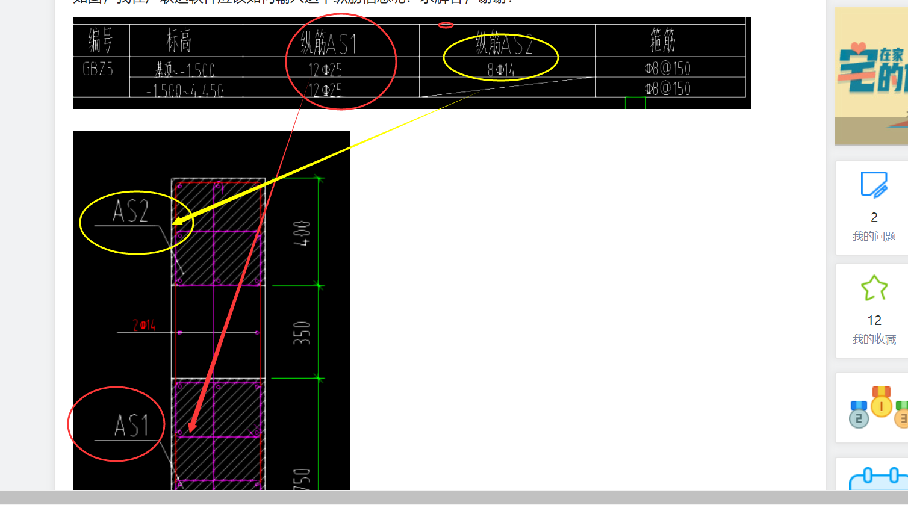Click the 箍筋 table header
Viewport: 908px width, 505px height.
click(662, 41)
